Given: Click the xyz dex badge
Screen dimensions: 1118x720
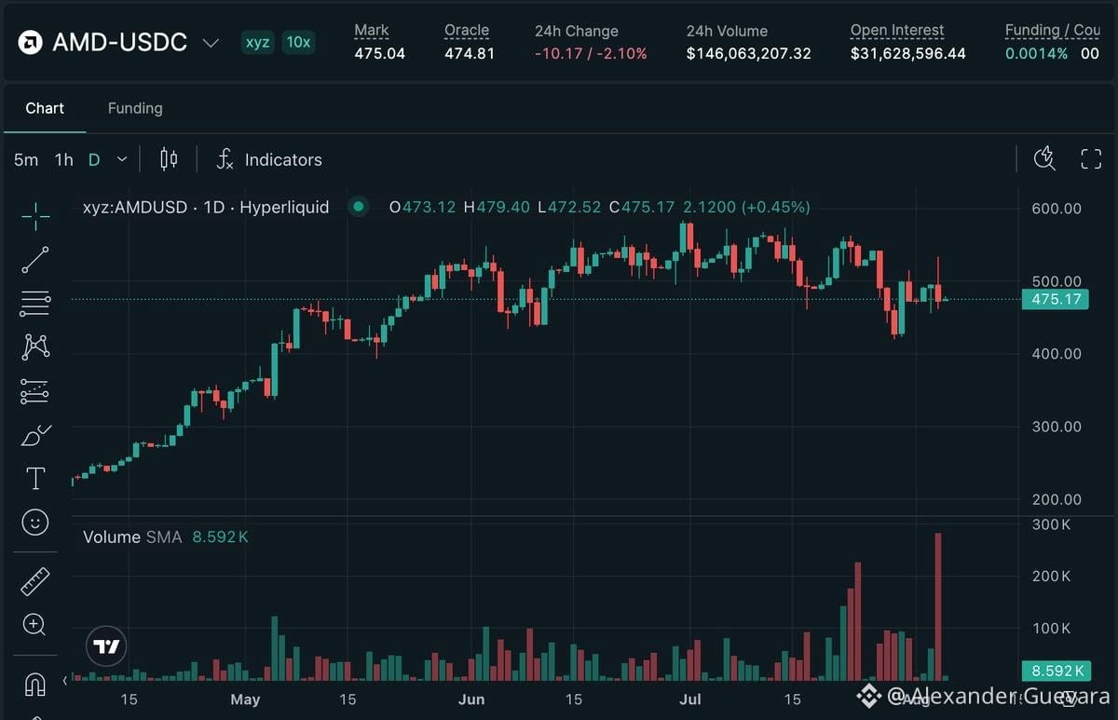Looking at the screenshot, I should point(257,43).
